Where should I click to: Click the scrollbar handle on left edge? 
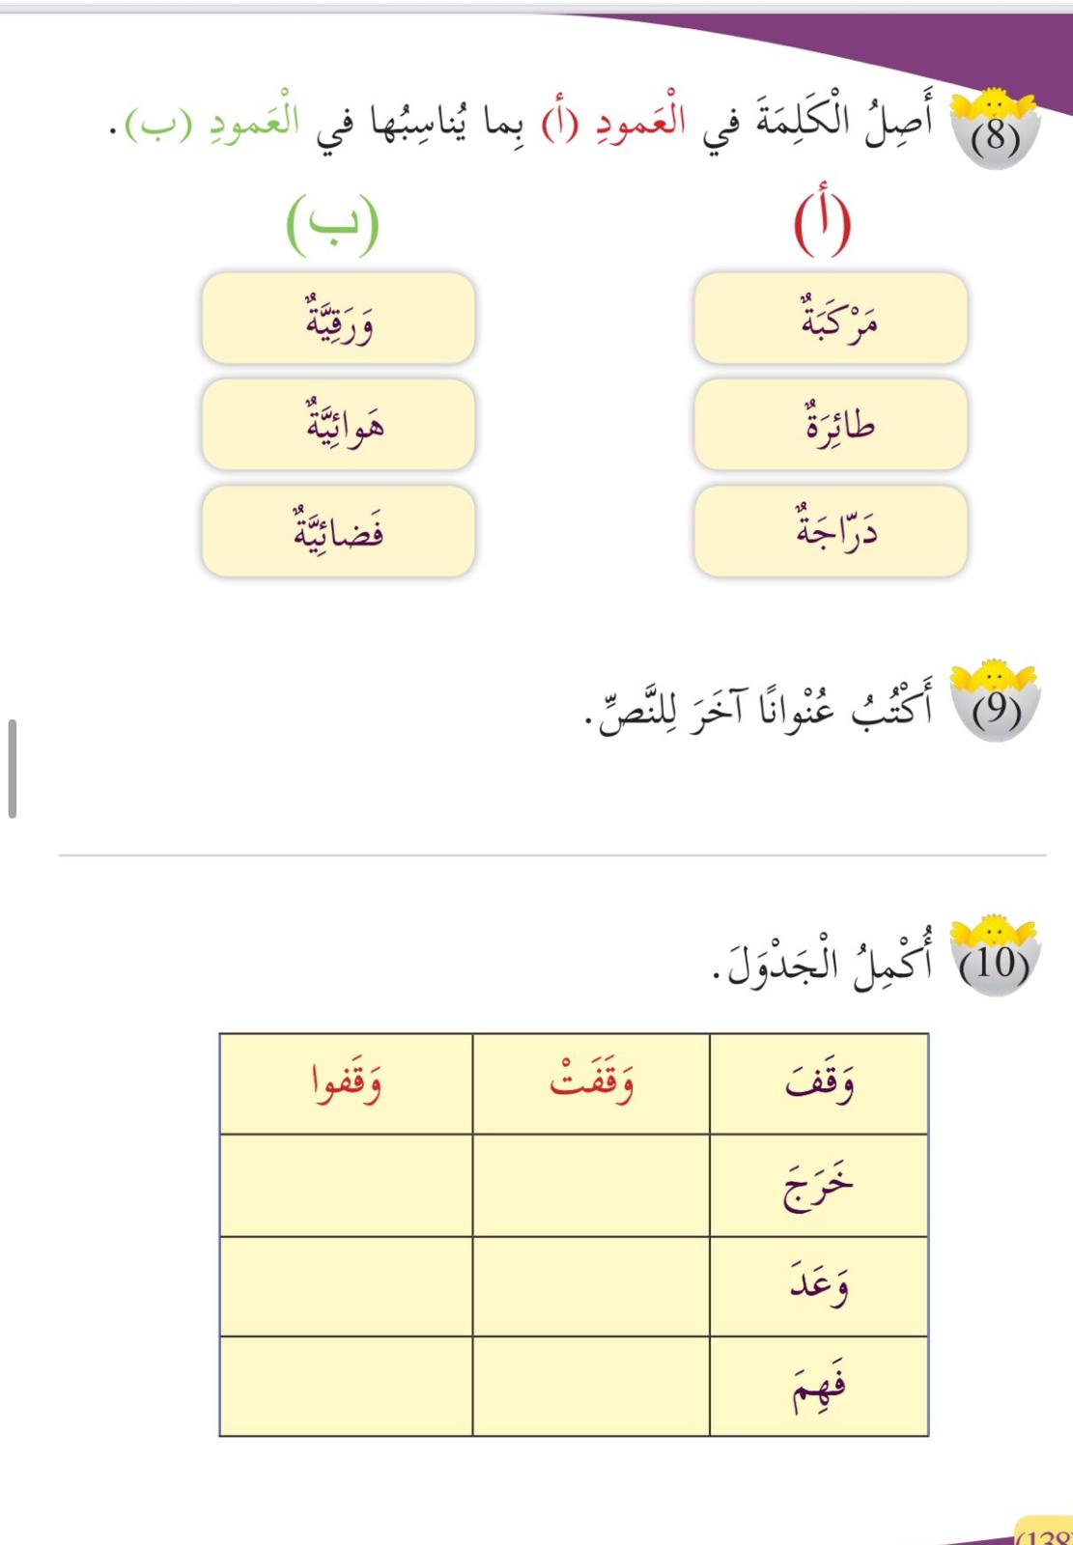pos(12,769)
